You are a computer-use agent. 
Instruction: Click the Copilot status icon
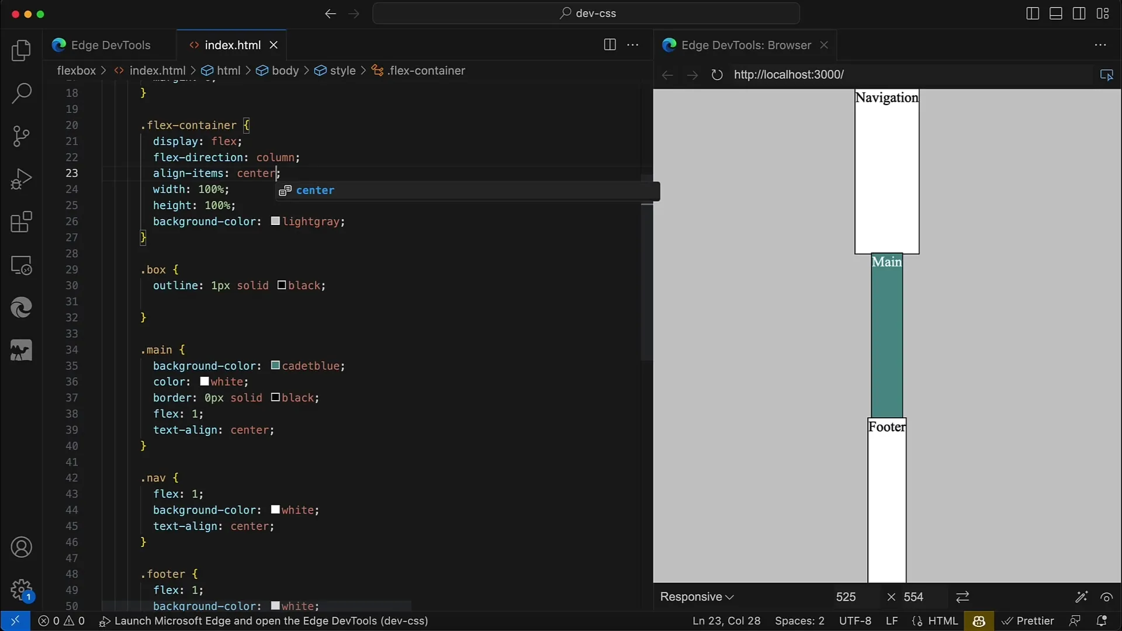pyautogui.click(x=979, y=621)
